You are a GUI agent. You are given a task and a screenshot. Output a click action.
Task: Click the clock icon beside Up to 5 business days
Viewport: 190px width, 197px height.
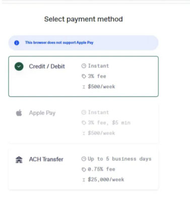point(84,159)
